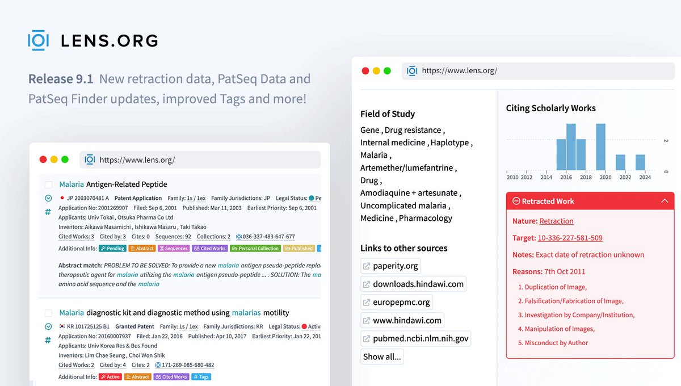681x386 pixels.
Task: Click Active tag on diagnostic kit record
Action: (110, 376)
